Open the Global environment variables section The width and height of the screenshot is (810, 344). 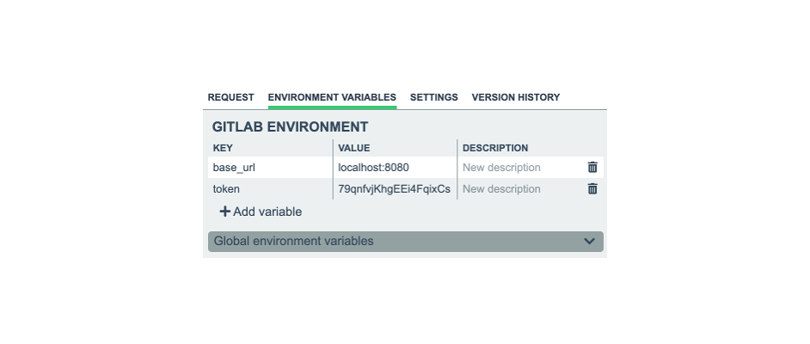click(294, 242)
